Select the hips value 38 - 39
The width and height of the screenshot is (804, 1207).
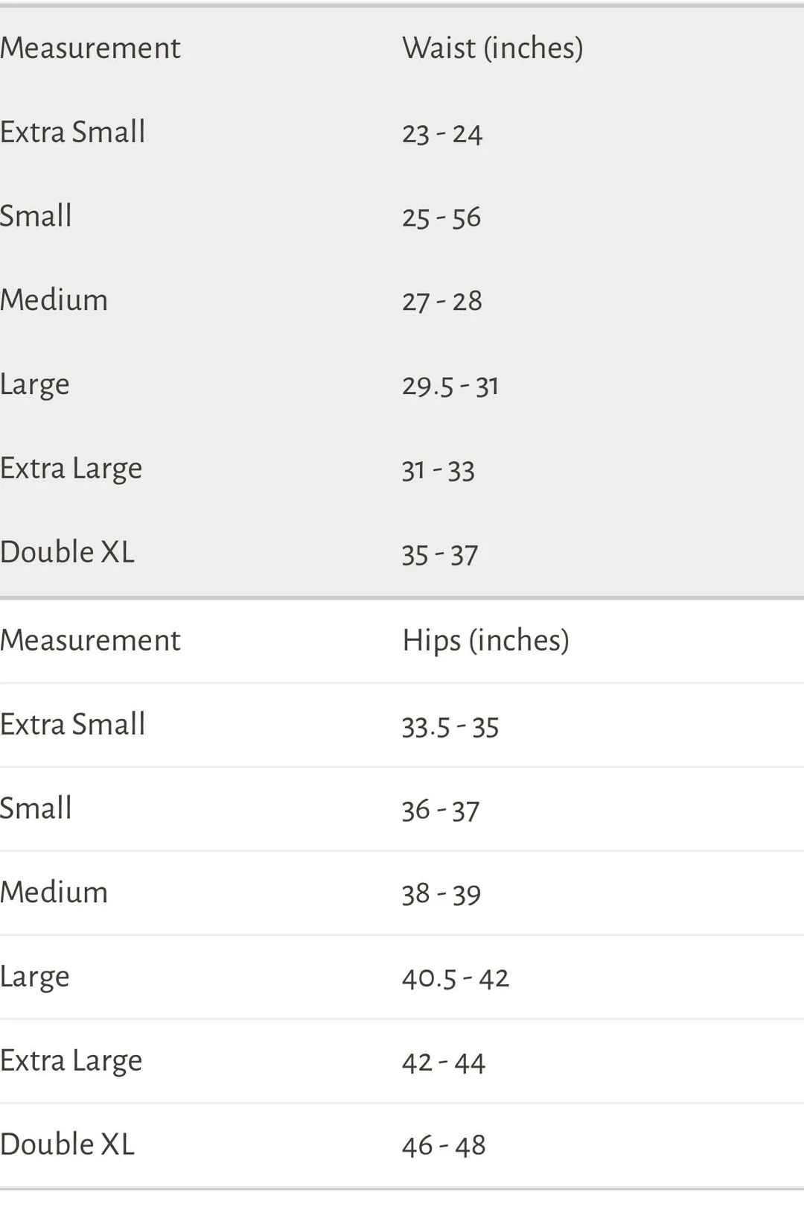441,894
